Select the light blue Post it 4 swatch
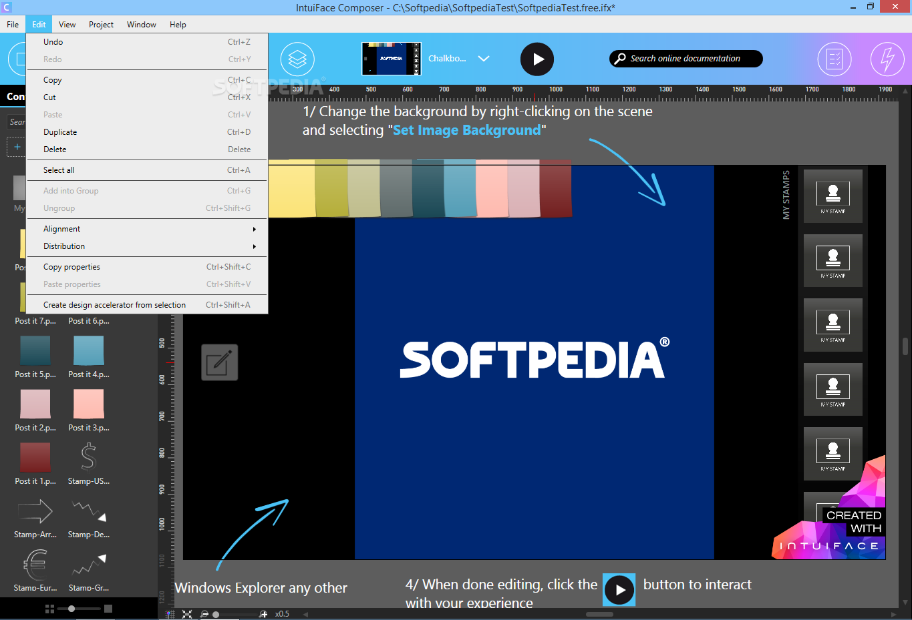Image resolution: width=912 pixels, height=620 pixels. tap(89, 351)
